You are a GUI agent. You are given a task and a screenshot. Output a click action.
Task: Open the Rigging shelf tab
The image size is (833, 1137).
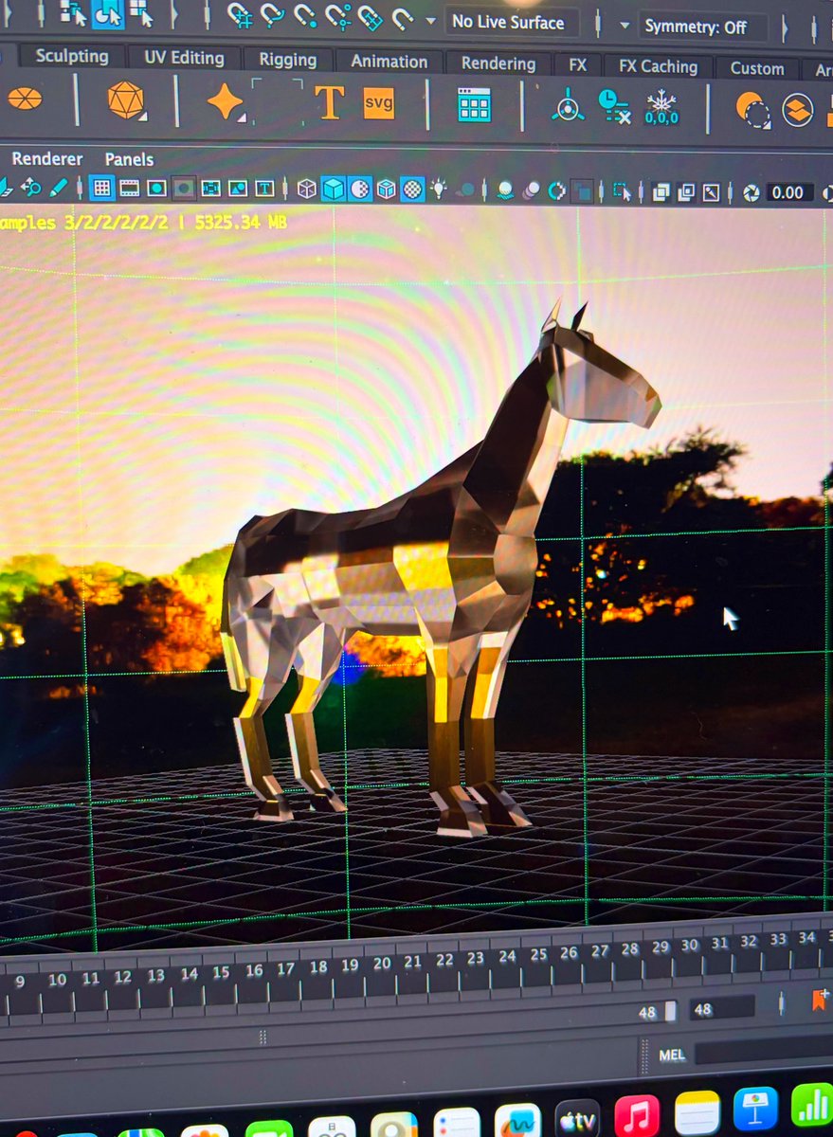(x=288, y=60)
